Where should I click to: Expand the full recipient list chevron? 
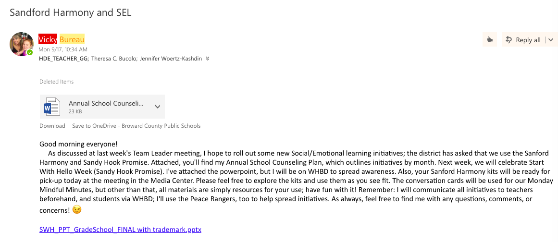click(208, 59)
